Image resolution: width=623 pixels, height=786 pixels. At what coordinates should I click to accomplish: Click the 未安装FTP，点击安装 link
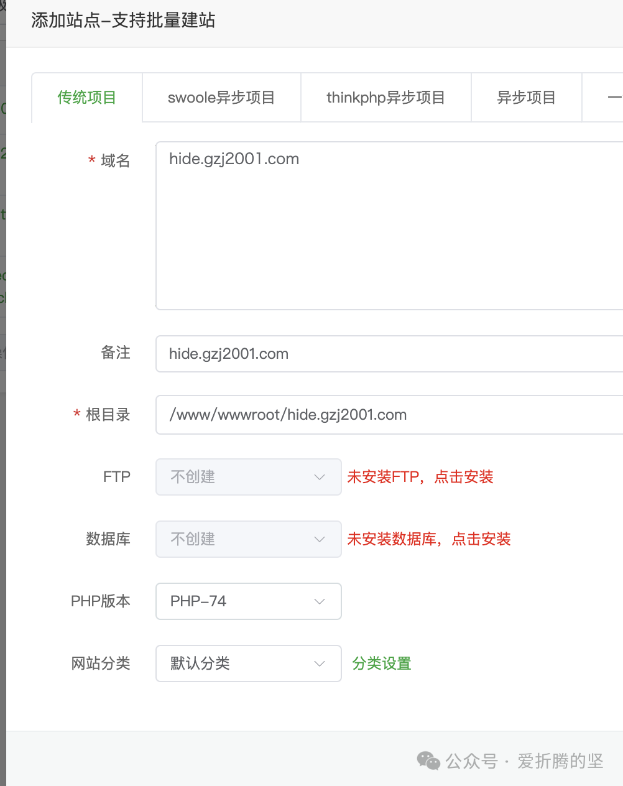click(x=420, y=477)
